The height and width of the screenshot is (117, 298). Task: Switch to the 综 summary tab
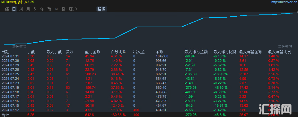7,9
